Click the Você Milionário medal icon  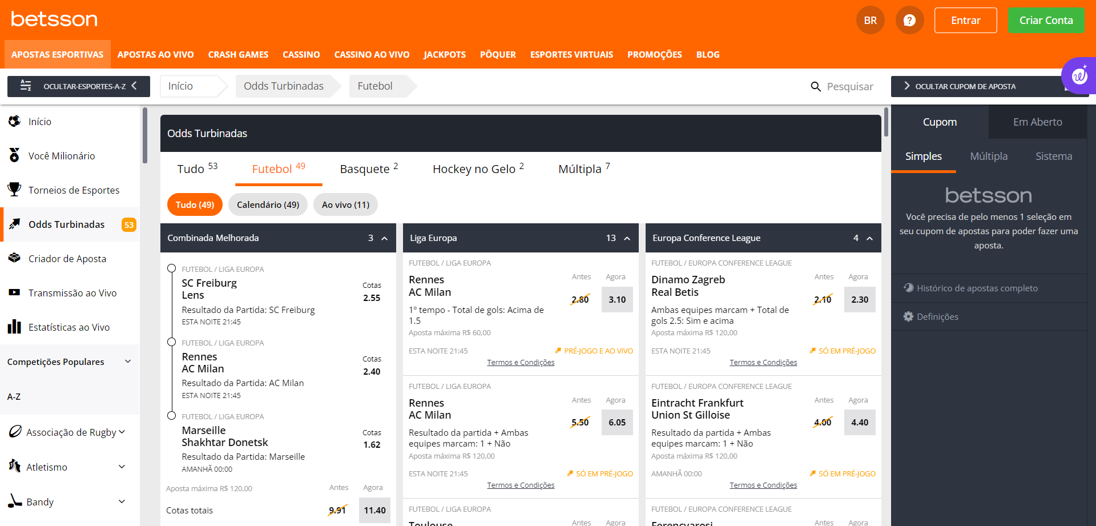[x=15, y=155]
